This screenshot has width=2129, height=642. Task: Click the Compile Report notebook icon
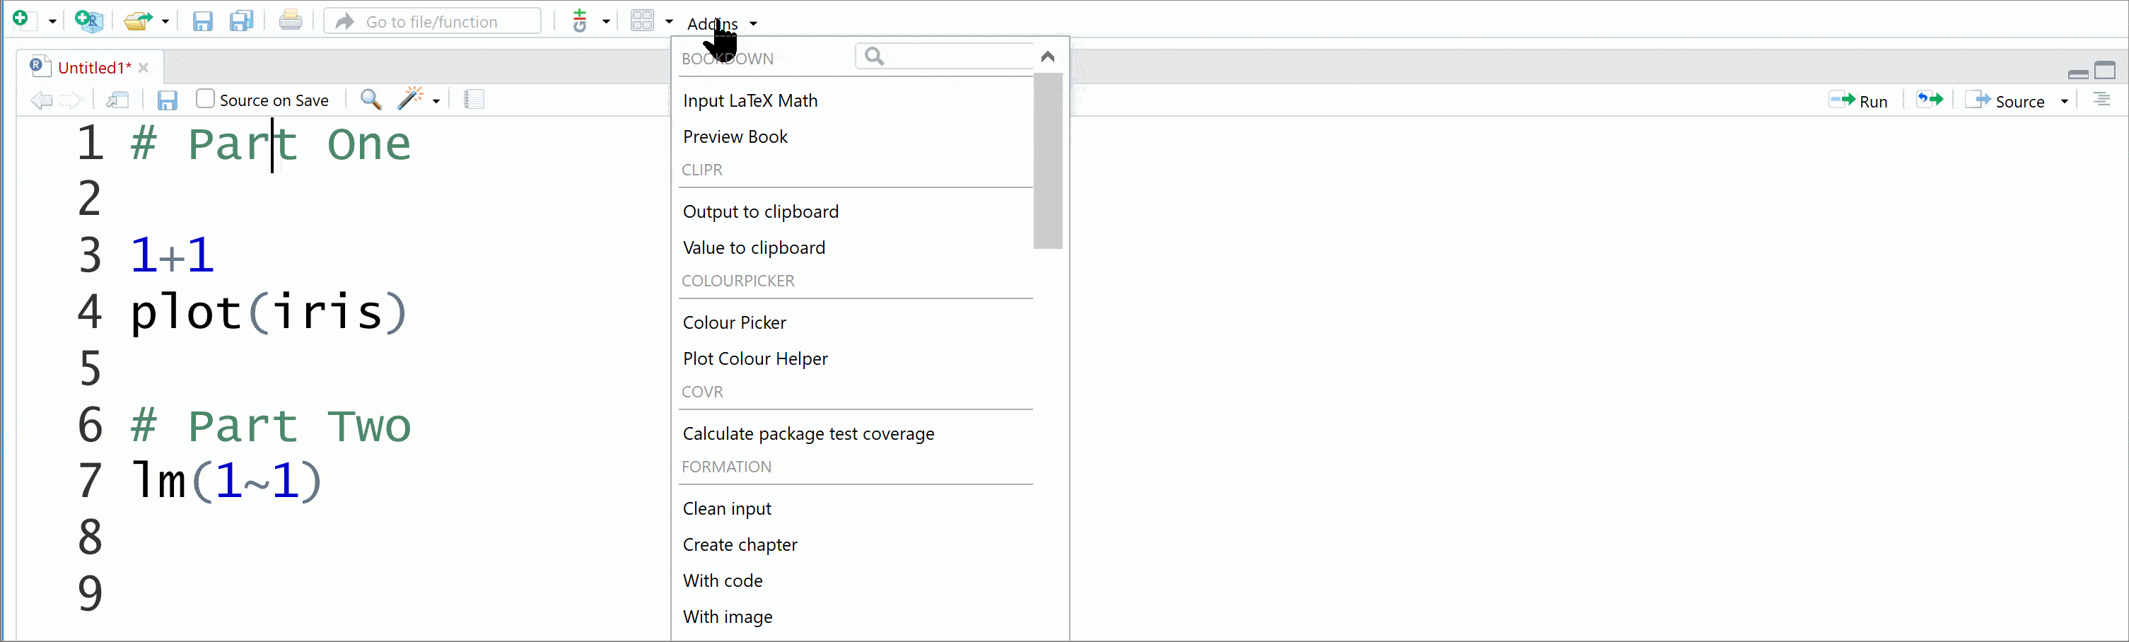[x=474, y=100]
